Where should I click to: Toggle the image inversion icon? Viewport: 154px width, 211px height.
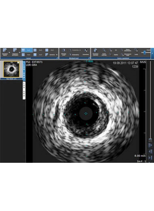(x=86, y=50)
